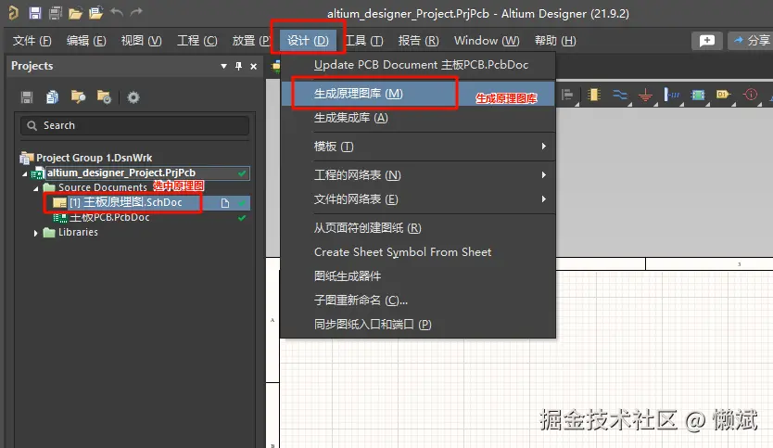Viewport: 773px width, 448px height.
Task: Redo the last action
Action: pos(136,12)
